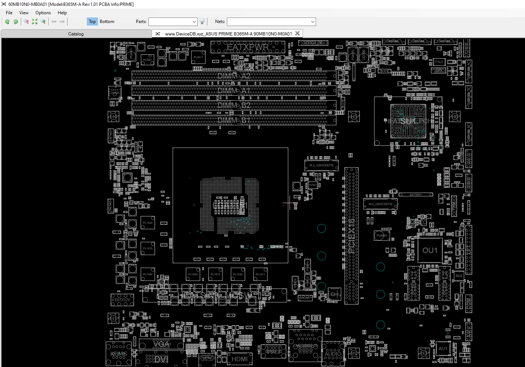
Task: Select the BATTERY component
Action: pyautogui.click(x=416, y=195)
